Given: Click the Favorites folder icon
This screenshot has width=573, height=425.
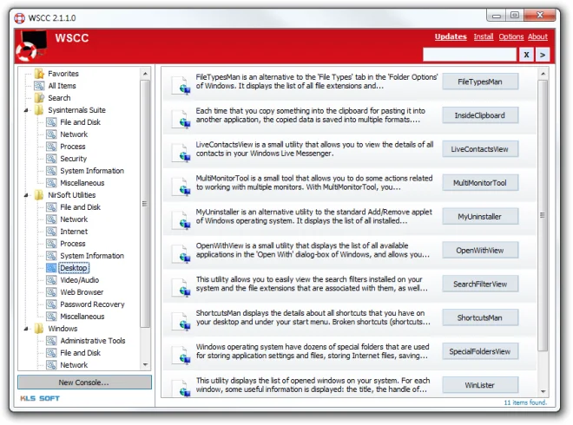Looking at the screenshot, I should [39, 74].
